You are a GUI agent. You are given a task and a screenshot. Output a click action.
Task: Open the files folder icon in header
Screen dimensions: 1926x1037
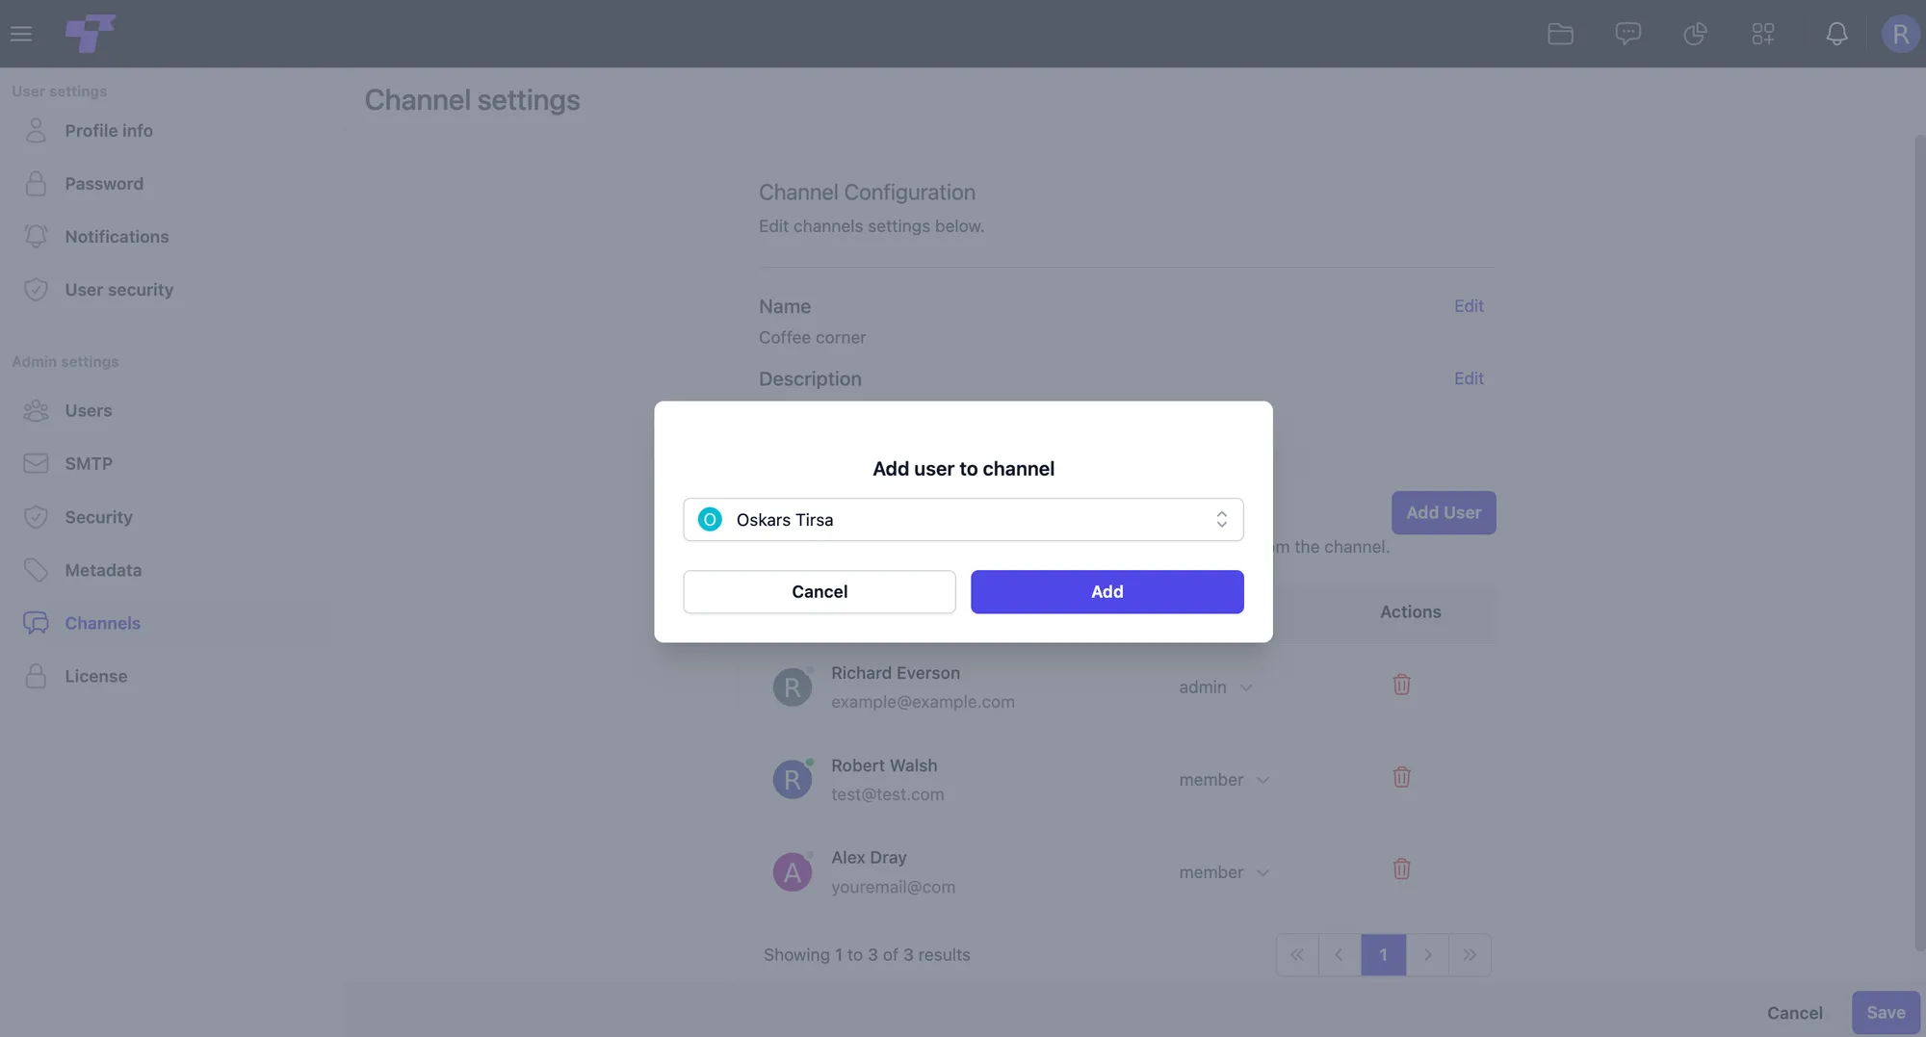tap(1560, 34)
